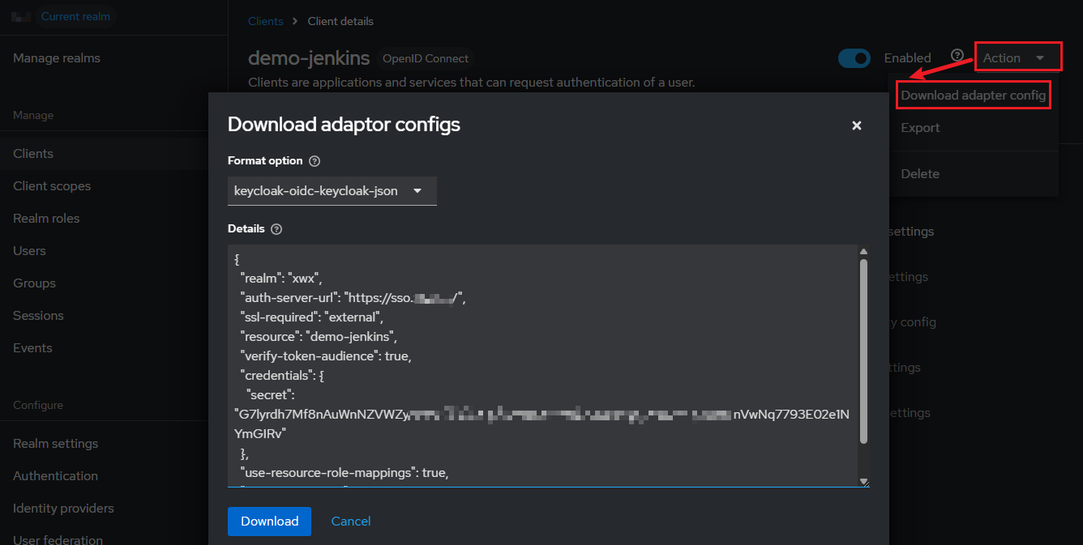Click the blue Download button
This screenshot has height=545, width=1083.
(269, 522)
